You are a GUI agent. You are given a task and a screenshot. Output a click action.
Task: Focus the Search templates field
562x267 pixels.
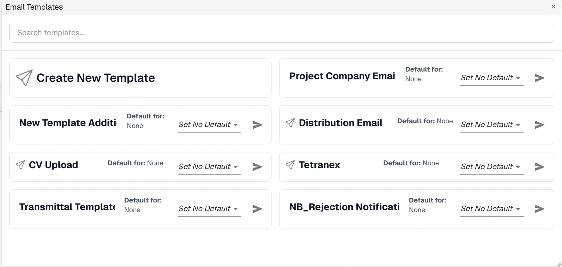point(281,33)
